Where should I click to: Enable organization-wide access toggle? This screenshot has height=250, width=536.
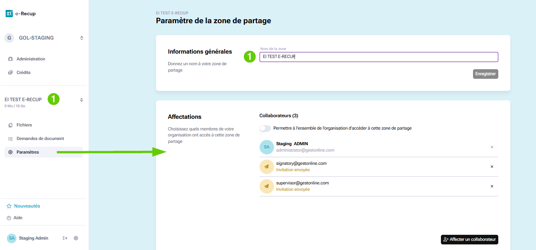click(265, 128)
